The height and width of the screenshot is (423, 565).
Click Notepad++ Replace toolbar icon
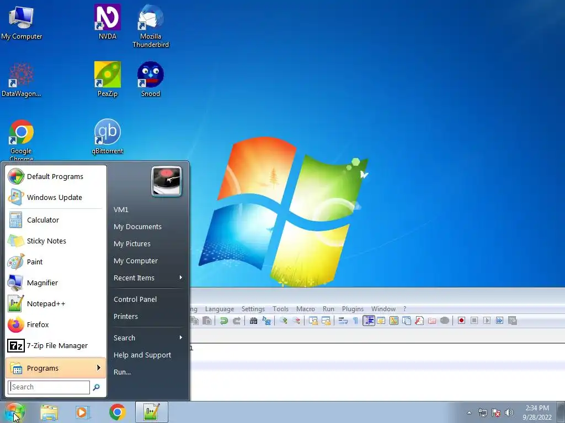pos(266,321)
